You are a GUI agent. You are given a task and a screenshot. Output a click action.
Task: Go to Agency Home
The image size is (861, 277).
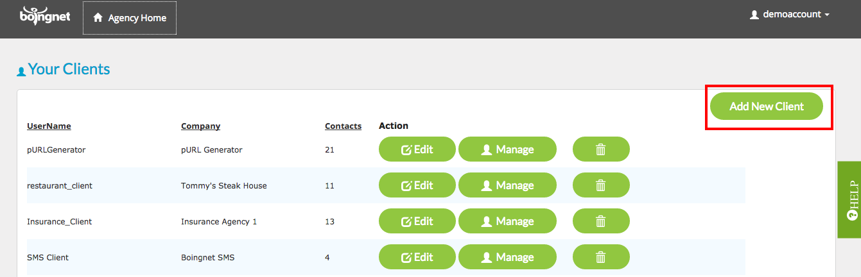[130, 18]
